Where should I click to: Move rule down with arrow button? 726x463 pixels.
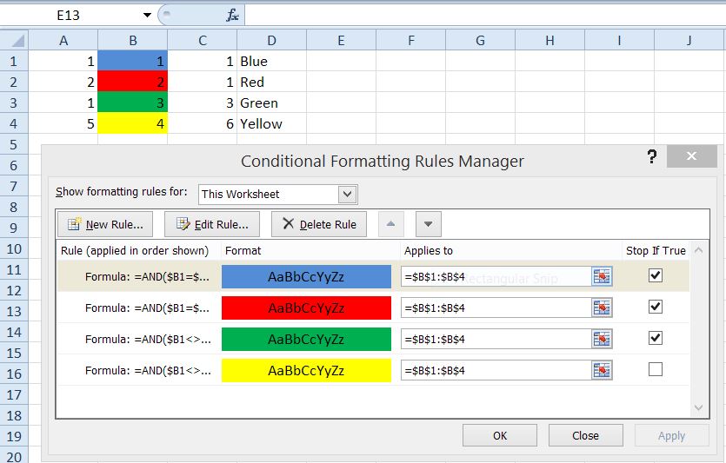point(429,224)
